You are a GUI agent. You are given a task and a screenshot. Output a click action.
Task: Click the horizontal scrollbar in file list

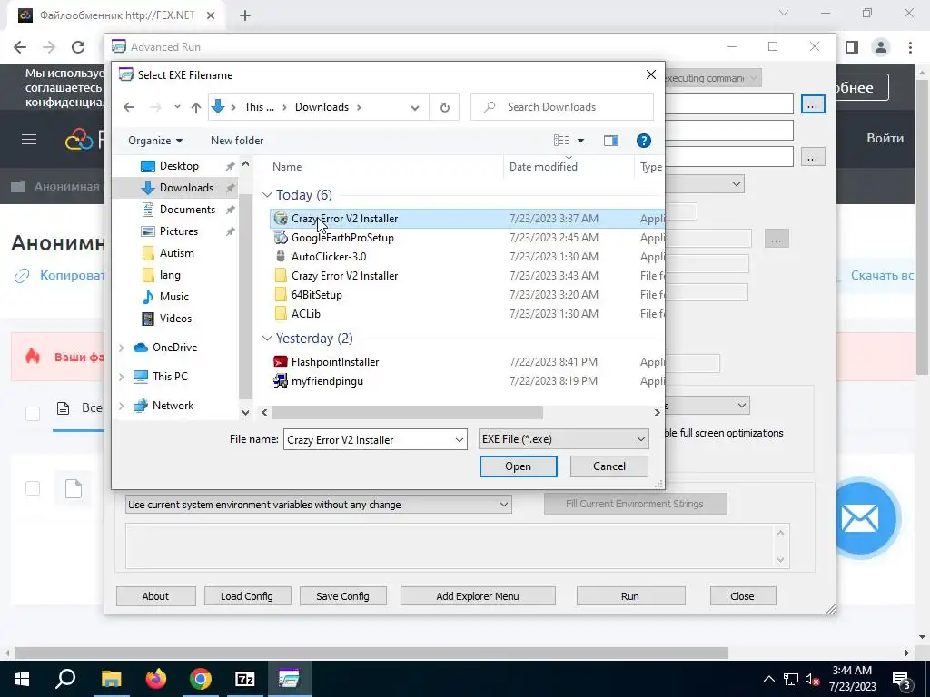click(408, 413)
